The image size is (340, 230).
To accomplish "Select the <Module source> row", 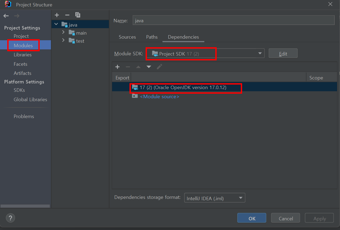I will (x=224, y=96).
